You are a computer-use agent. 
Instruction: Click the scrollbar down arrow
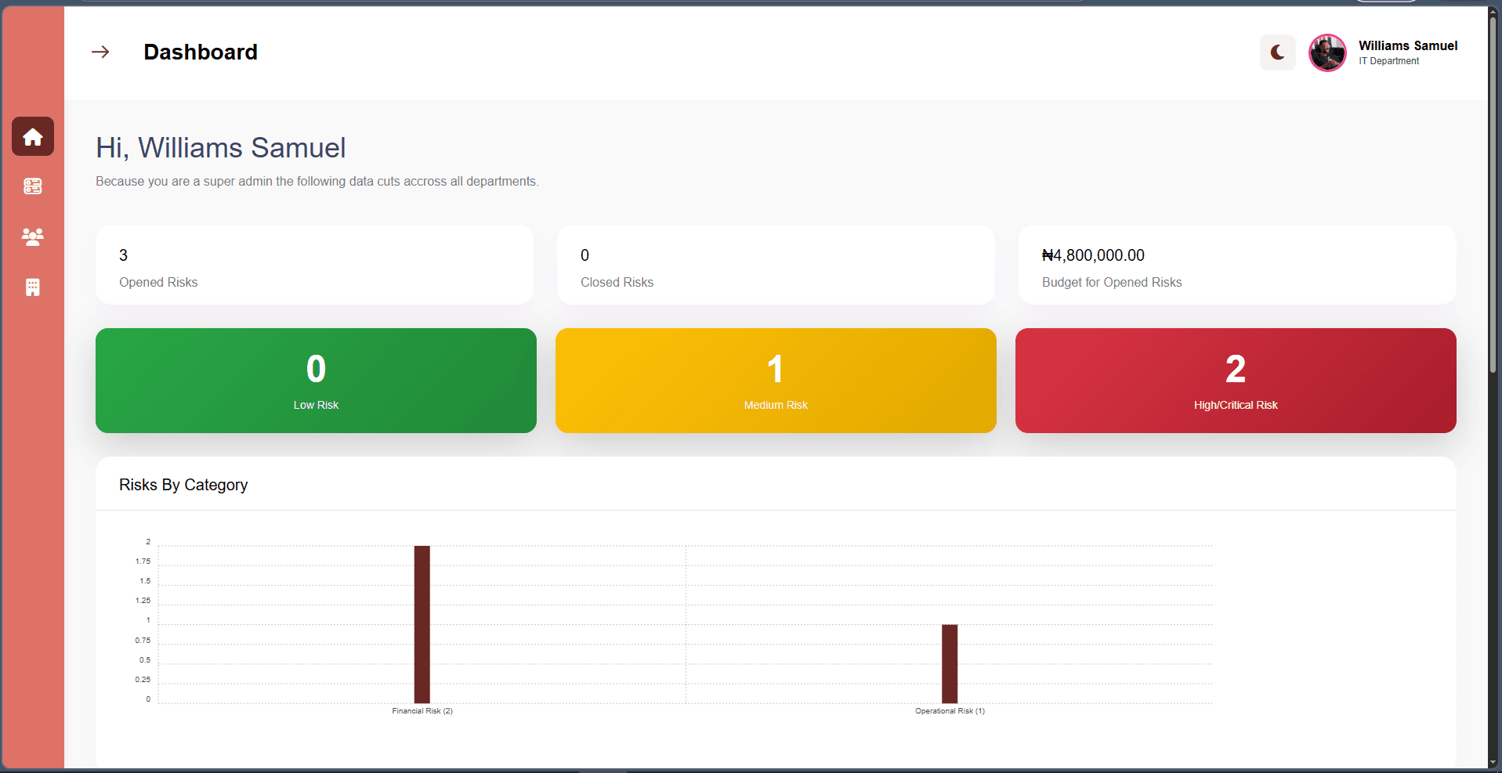[x=1493, y=763]
